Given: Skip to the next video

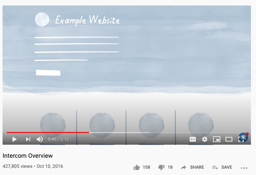Looking at the screenshot, I should coord(28,139).
